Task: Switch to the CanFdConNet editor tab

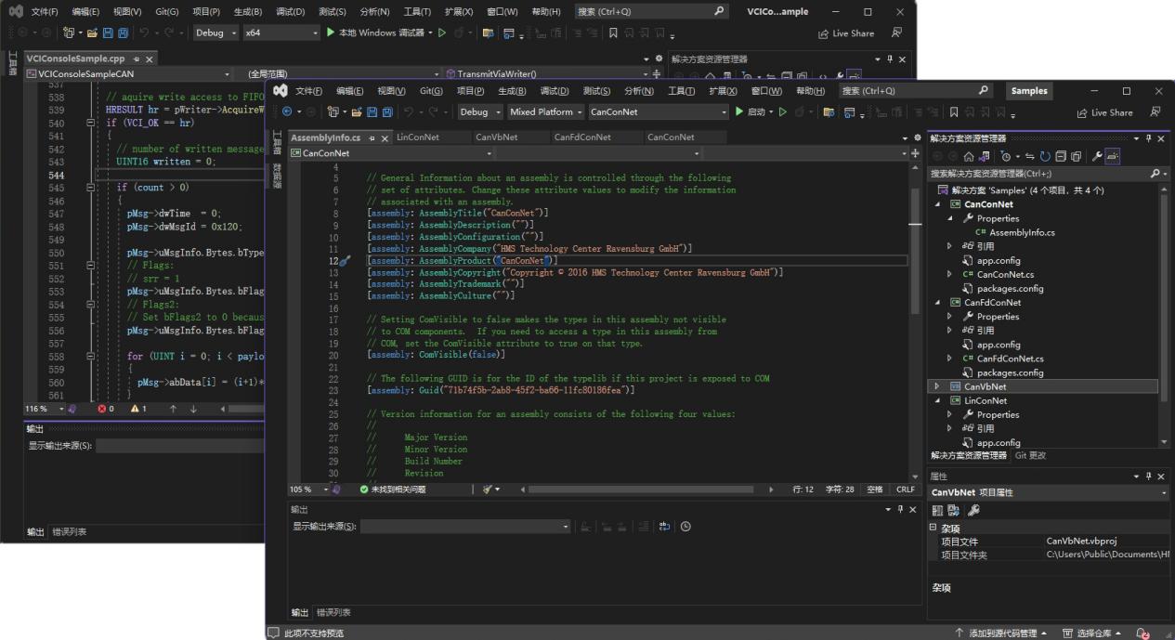Action: 582,137
